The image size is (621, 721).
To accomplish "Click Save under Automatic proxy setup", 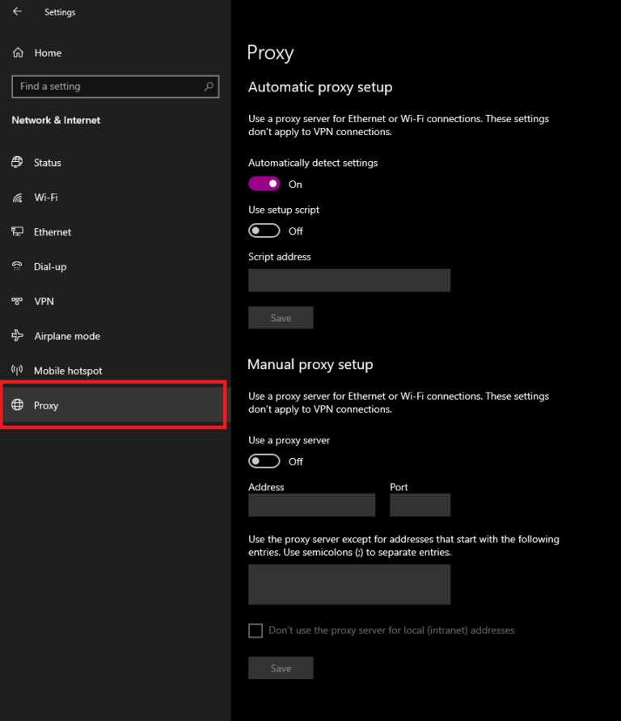I will click(281, 318).
